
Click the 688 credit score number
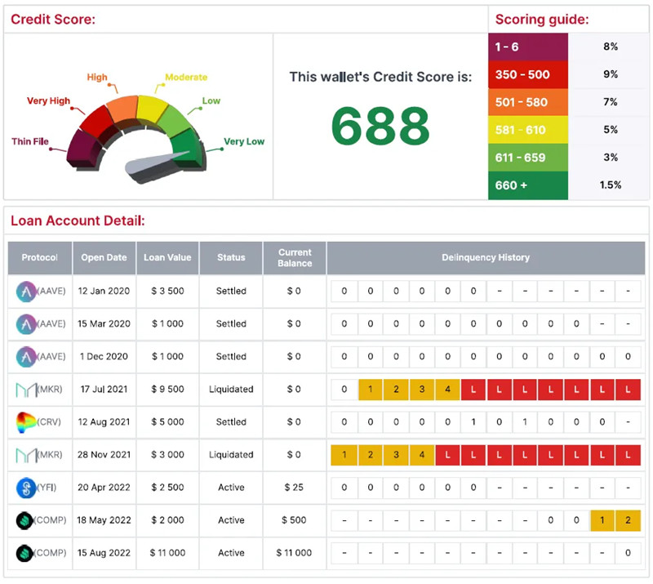point(380,127)
